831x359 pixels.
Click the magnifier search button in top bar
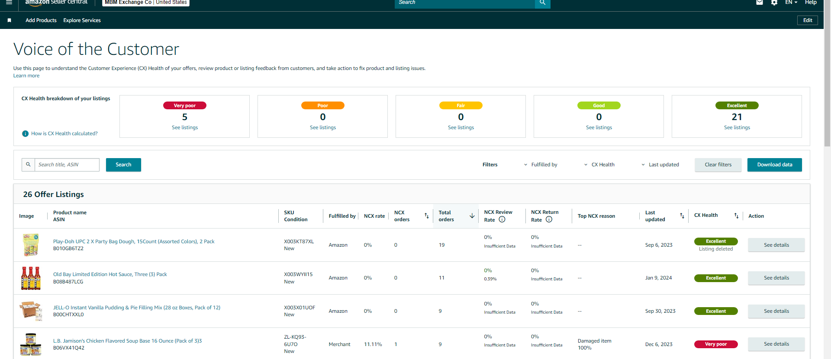542,3
